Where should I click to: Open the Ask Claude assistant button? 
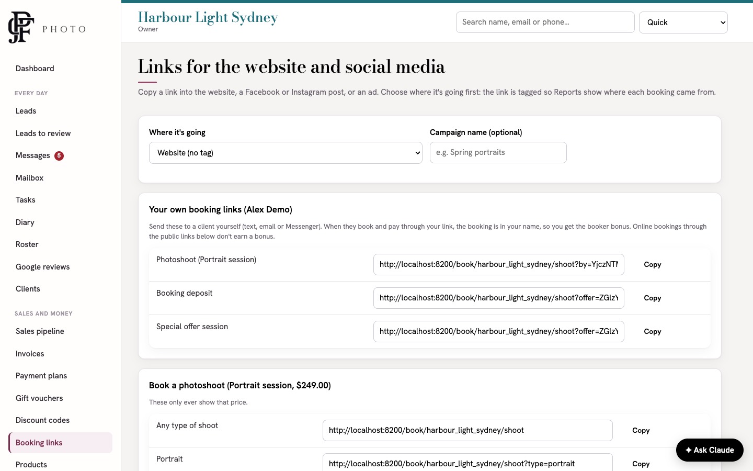[x=710, y=450]
